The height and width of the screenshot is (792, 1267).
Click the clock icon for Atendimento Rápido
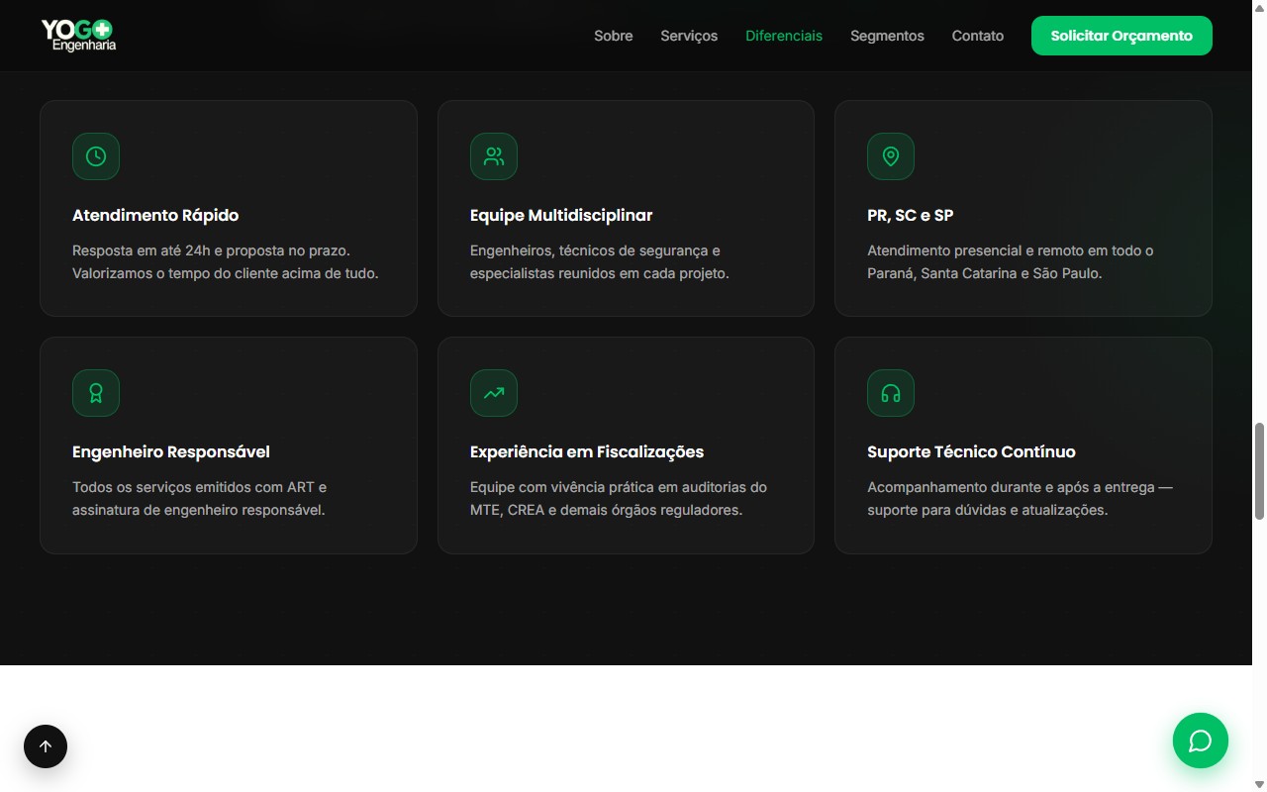[96, 156]
